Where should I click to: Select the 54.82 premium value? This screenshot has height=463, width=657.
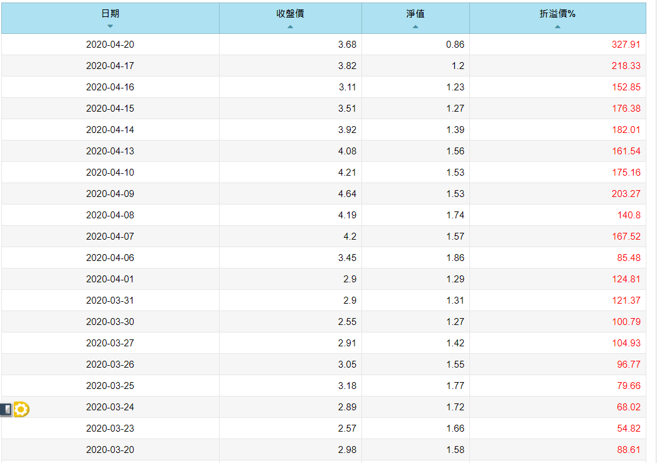point(628,428)
